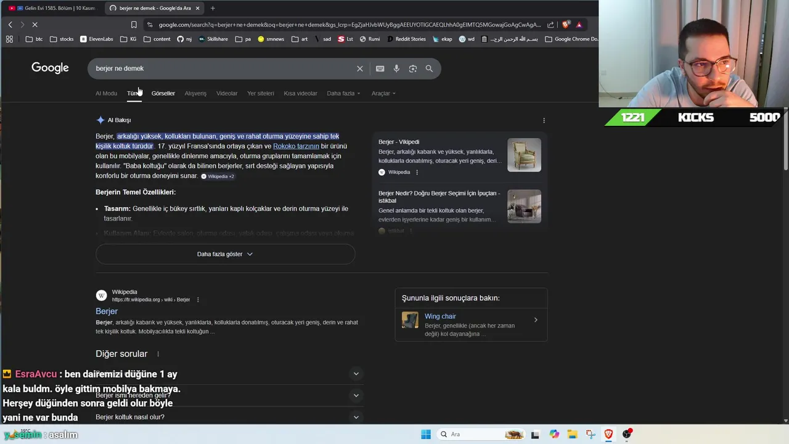Click the magnifier search button
This screenshot has width=789, height=444.
pos(429,68)
